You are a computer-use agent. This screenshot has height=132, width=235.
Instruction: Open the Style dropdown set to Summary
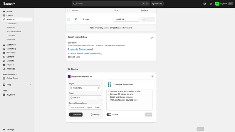point(85,88)
